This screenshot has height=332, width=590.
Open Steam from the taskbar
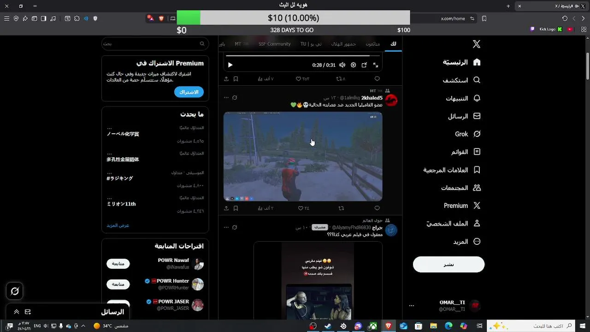tap(328, 326)
